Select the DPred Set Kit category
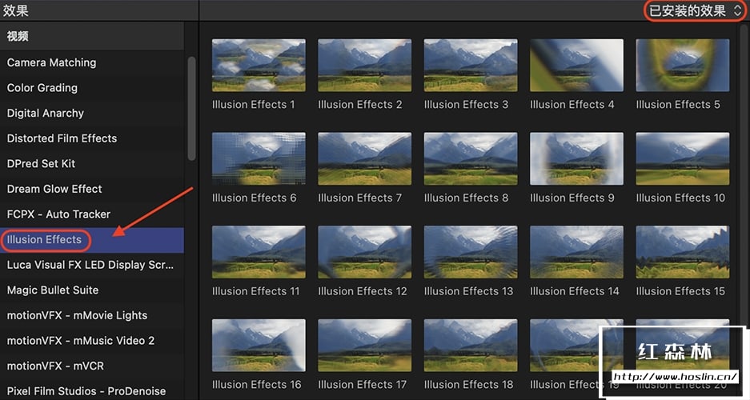This screenshot has width=750, height=400. point(92,163)
